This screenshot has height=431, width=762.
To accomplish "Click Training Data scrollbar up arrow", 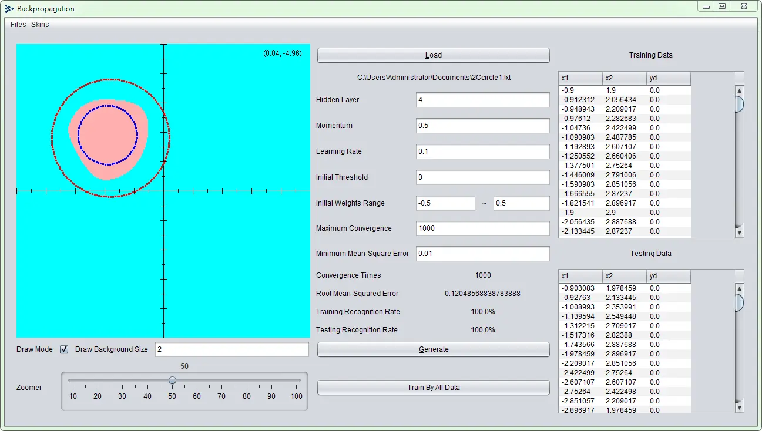I will pyautogui.click(x=739, y=90).
